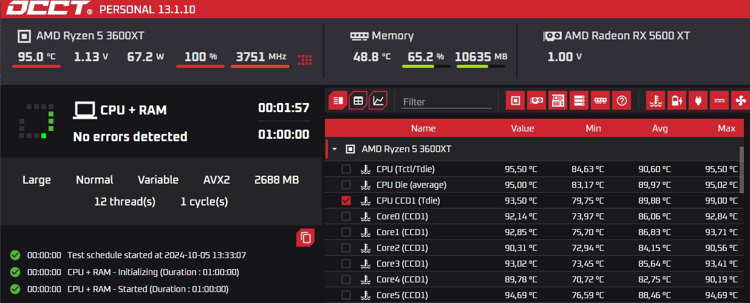Check the Core4 (CCD1) checkbox
Image resolution: width=750 pixels, height=303 pixels.
click(x=346, y=279)
